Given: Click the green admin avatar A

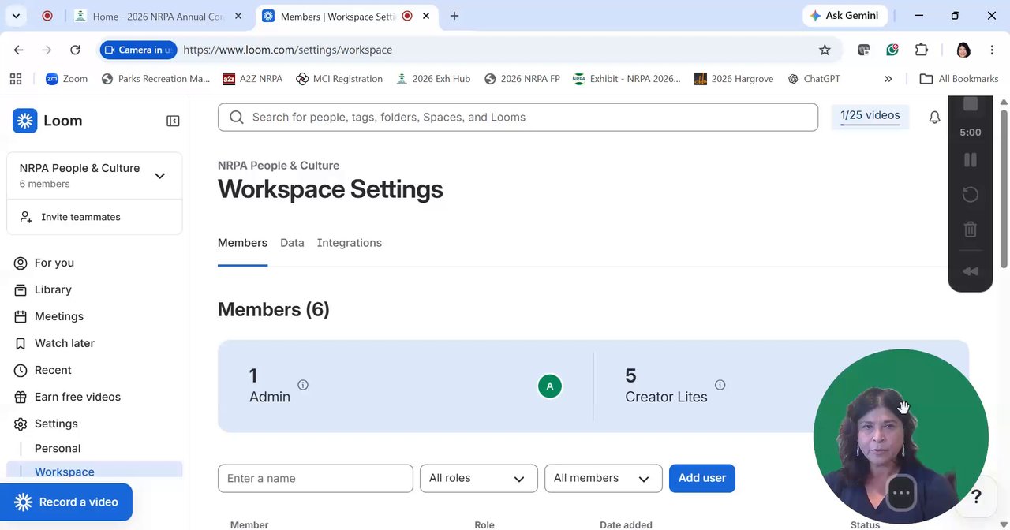Looking at the screenshot, I should pyautogui.click(x=550, y=386).
